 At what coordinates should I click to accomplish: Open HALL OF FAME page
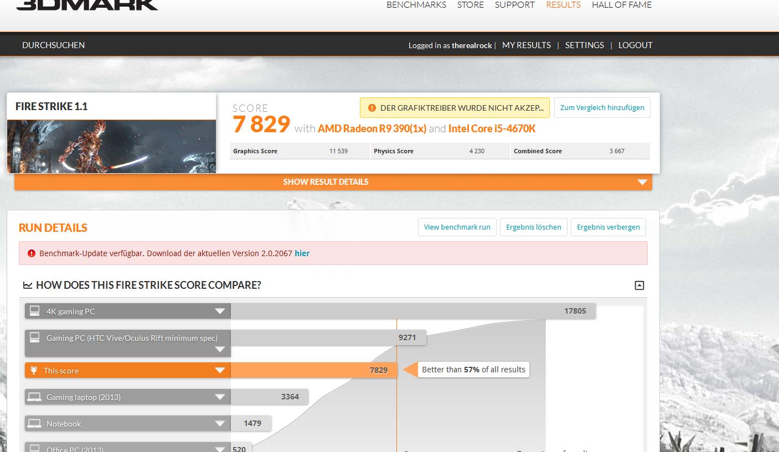point(622,5)
